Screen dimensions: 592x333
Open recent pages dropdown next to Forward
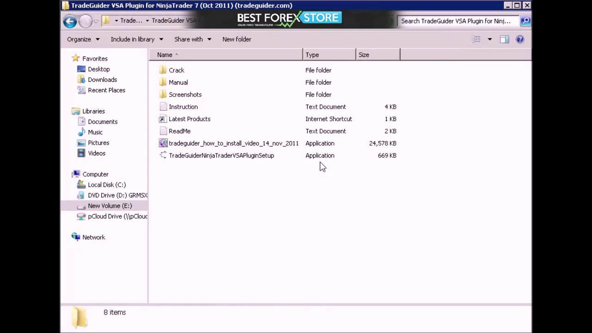click(96, 21)
